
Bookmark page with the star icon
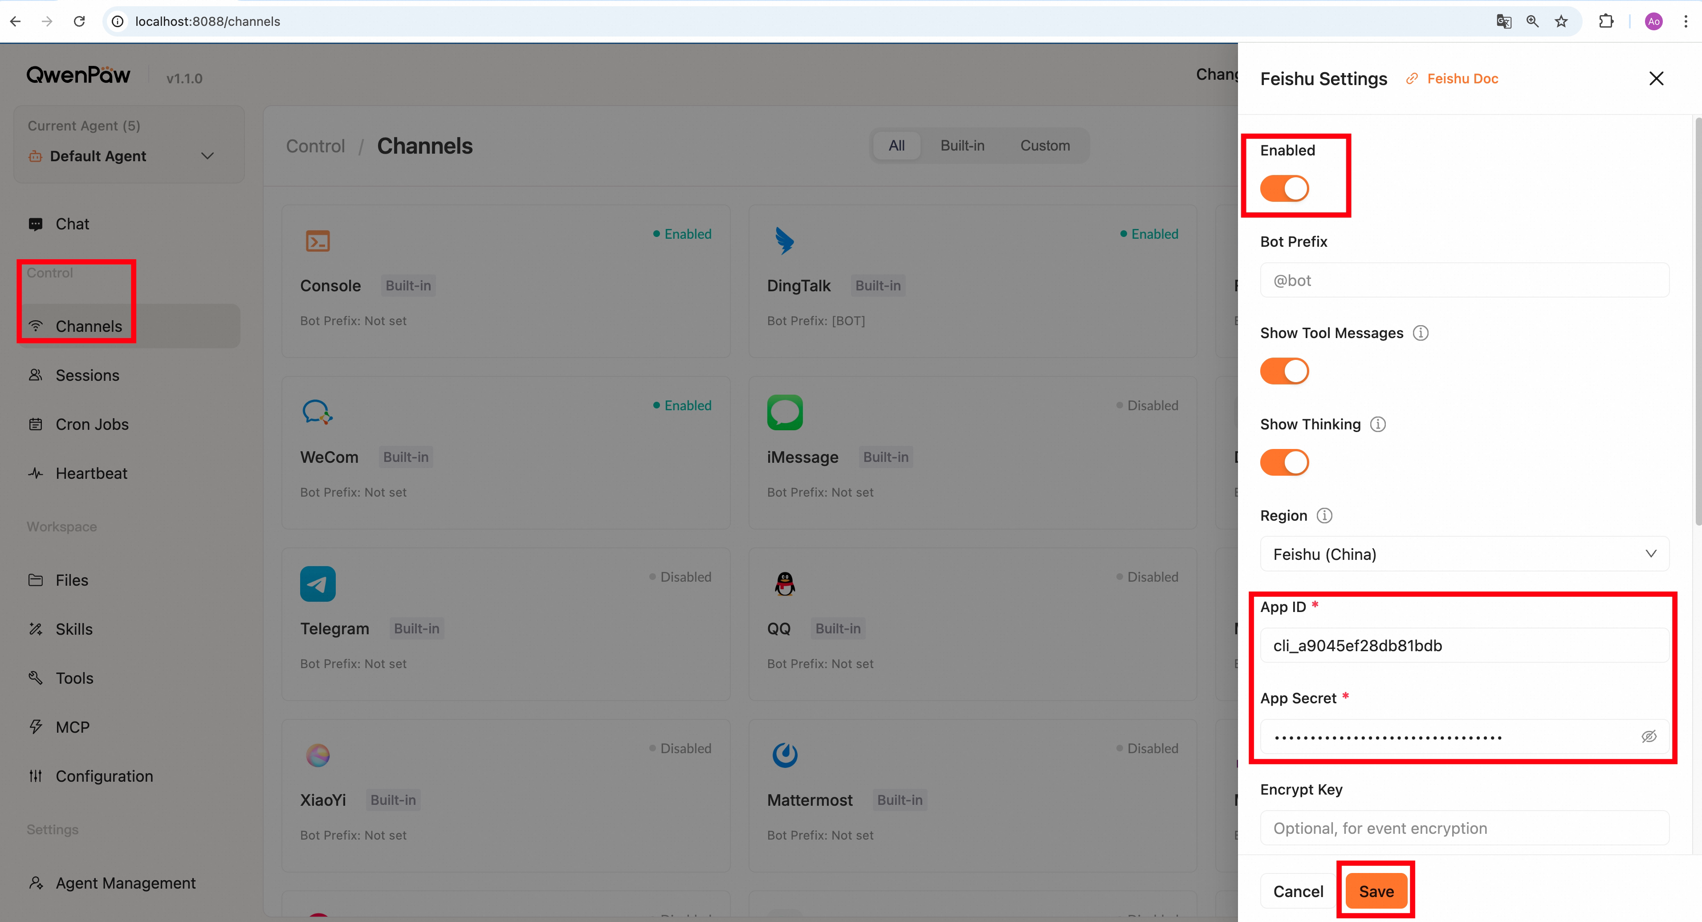pos(1561,21)
